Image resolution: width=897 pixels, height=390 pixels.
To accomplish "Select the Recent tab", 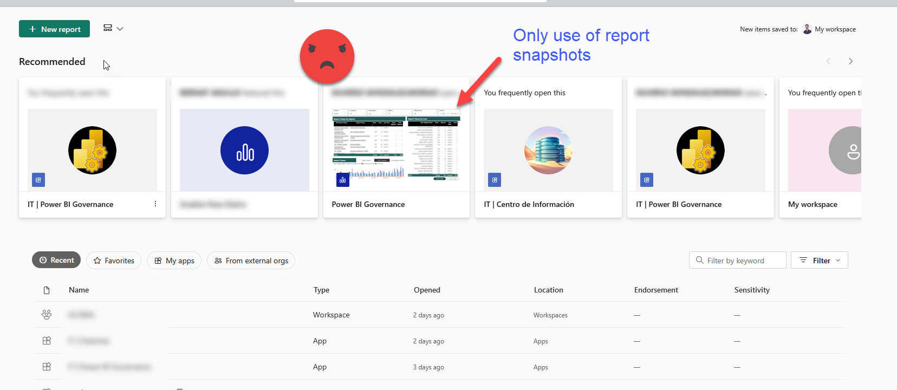I will pos(56,261).
